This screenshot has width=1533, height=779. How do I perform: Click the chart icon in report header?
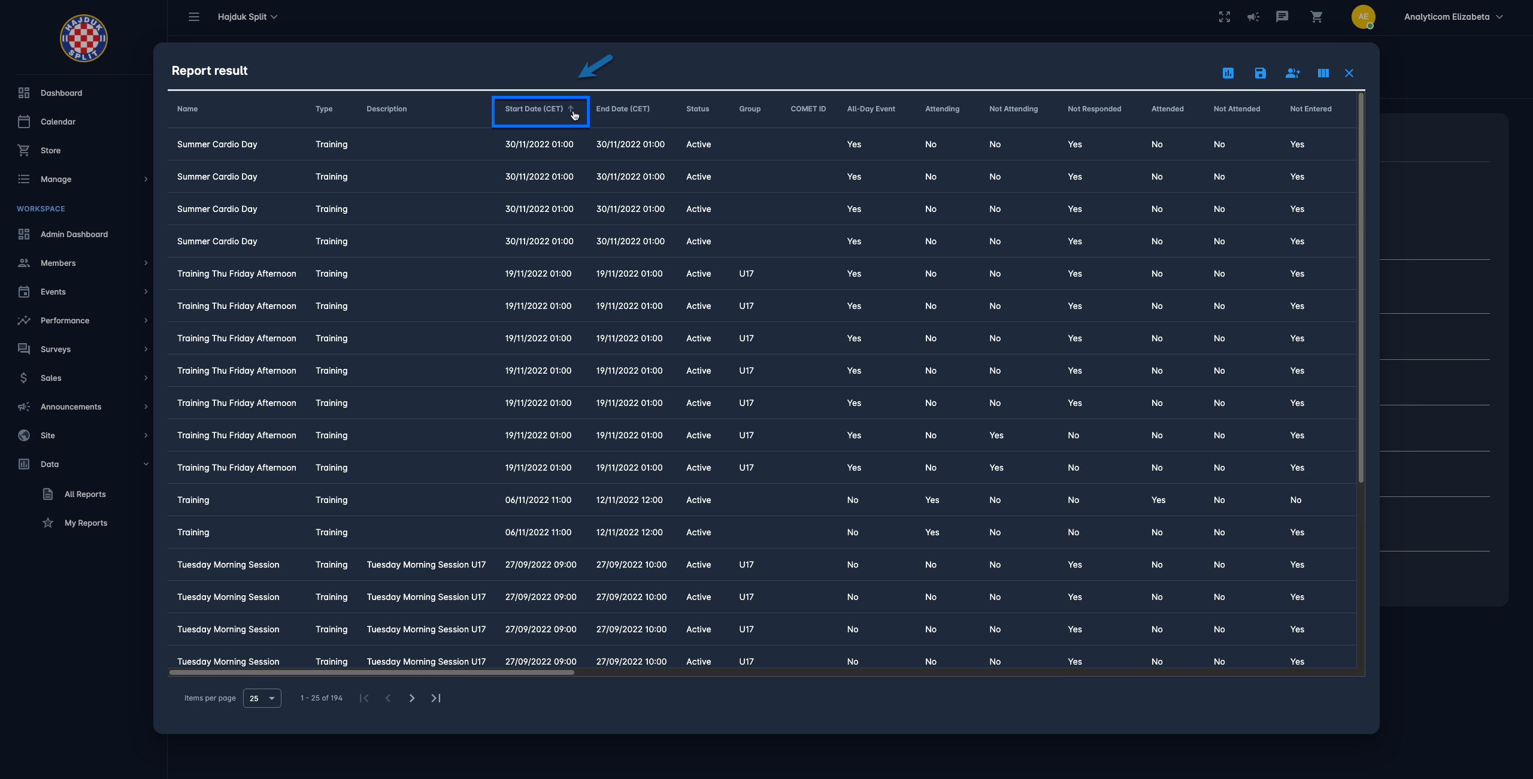click(1228, 73)
